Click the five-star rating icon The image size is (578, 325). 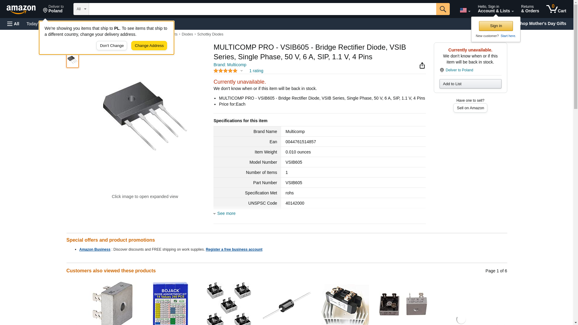pyautogui.click(x=225, y=71)
